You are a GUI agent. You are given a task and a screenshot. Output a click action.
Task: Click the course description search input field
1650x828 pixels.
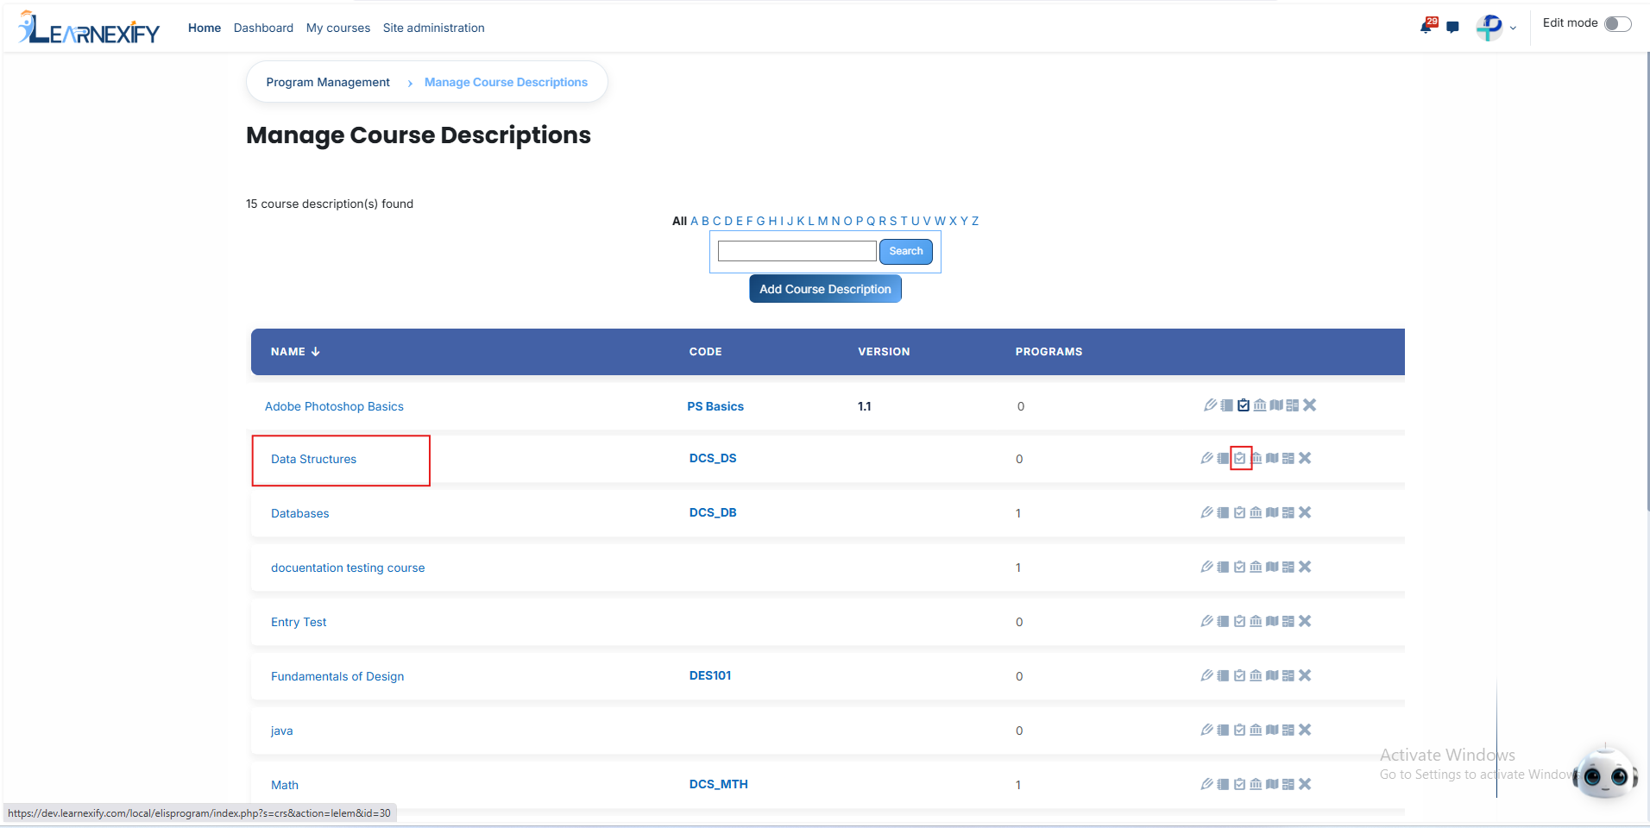click(797, 251)
